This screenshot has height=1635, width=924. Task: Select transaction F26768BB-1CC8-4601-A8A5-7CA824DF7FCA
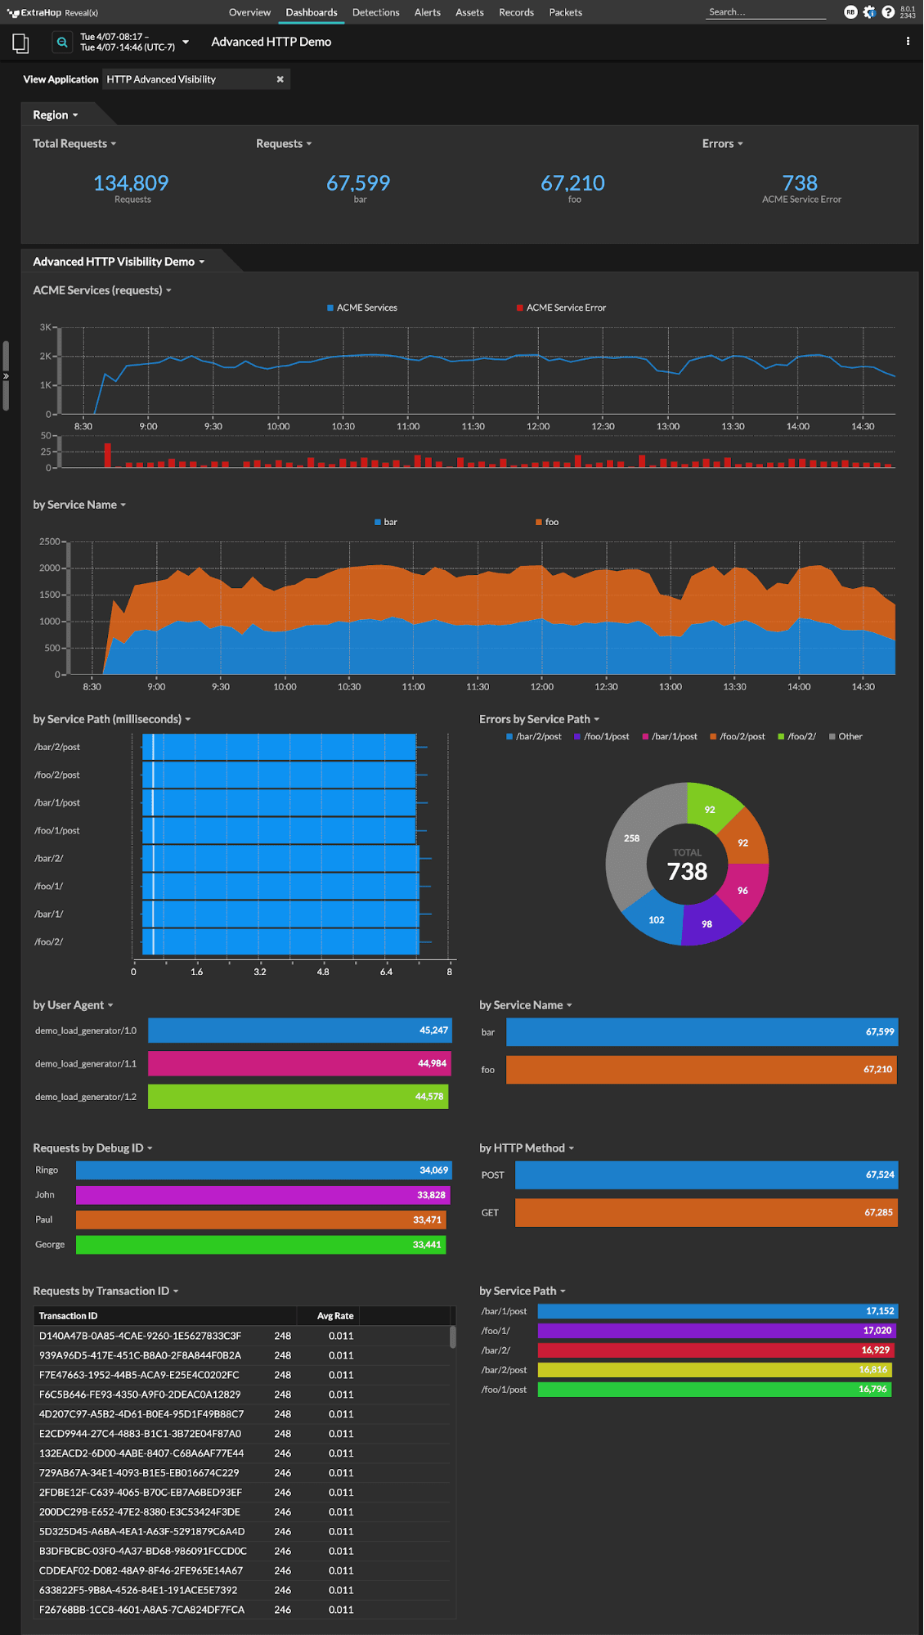pos(242,1610)
